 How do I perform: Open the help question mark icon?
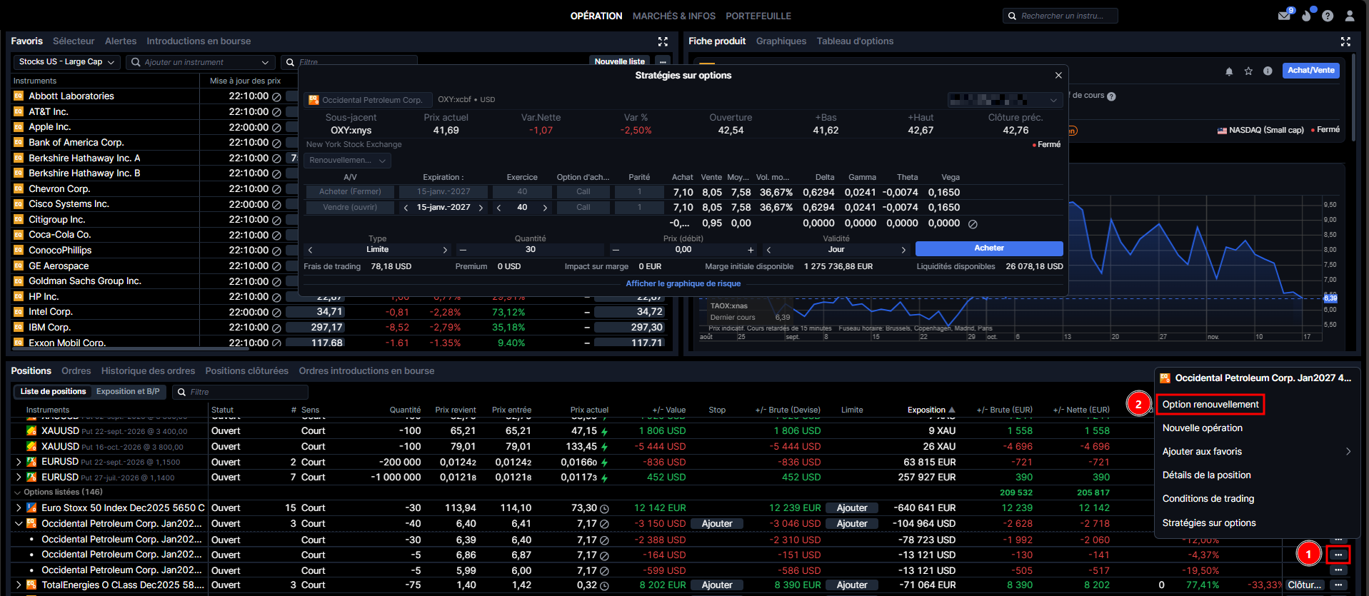tap(1328, 16)
